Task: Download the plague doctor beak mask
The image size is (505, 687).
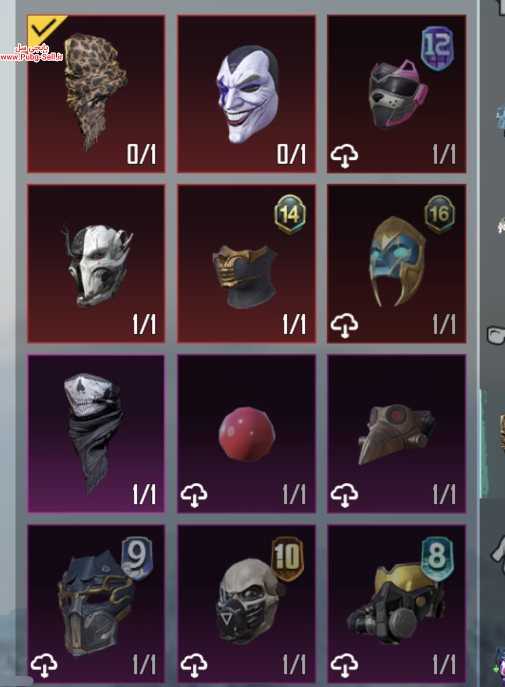Action: [x=344, y=496]
